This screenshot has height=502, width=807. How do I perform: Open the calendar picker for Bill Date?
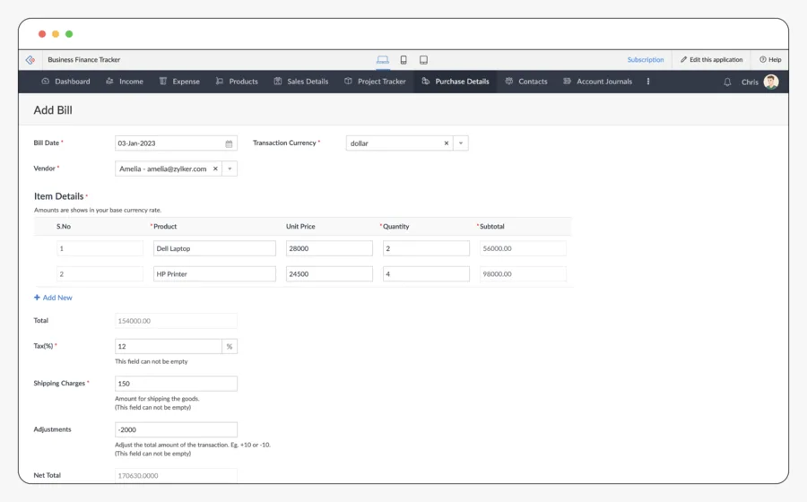229,143
